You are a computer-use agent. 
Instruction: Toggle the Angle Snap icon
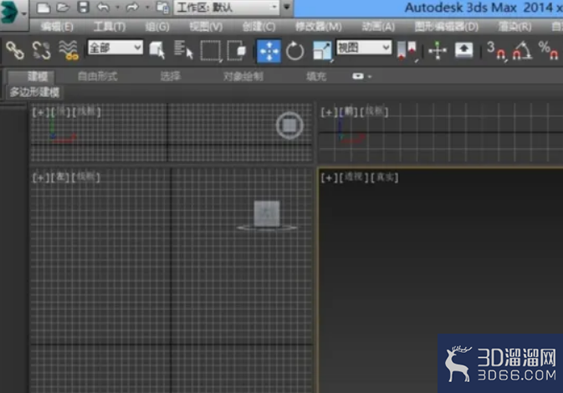pyautogui.click(x=522, y=50)
